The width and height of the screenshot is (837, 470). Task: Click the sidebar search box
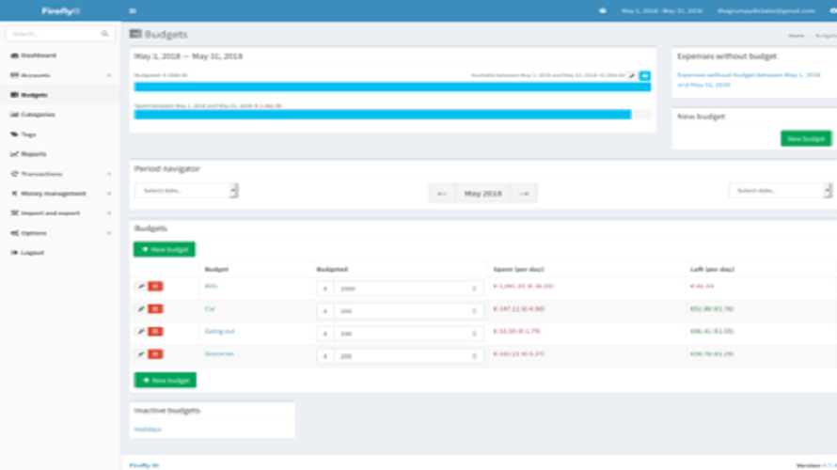[58, 34]
